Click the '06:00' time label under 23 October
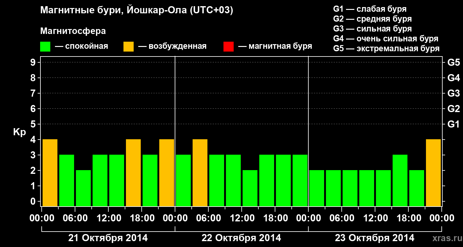This screenshot has height=247, width=463. coord(342,218)
